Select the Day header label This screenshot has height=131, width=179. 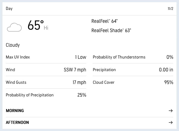(x=9, y=9)
